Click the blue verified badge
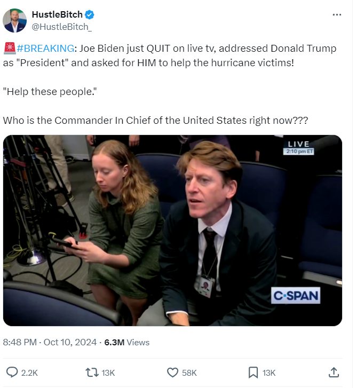Viewport: 357px width, 388px height. 87,15
